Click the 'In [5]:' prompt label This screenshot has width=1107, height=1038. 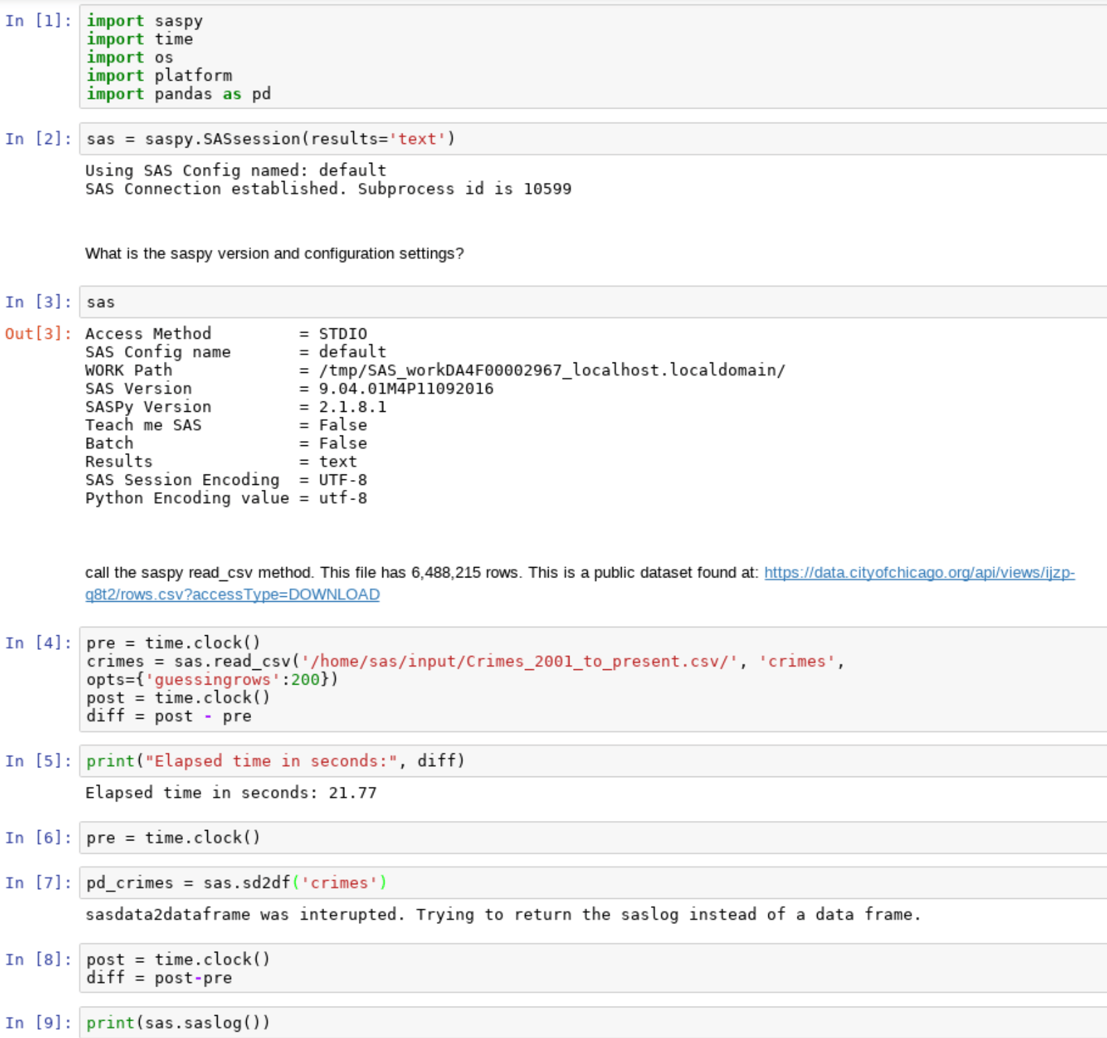coord(38,761)
